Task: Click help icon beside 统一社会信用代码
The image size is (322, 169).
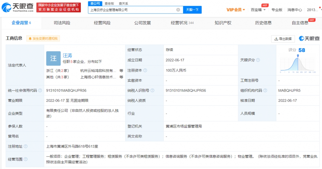Action: click(x=40, y=90)
